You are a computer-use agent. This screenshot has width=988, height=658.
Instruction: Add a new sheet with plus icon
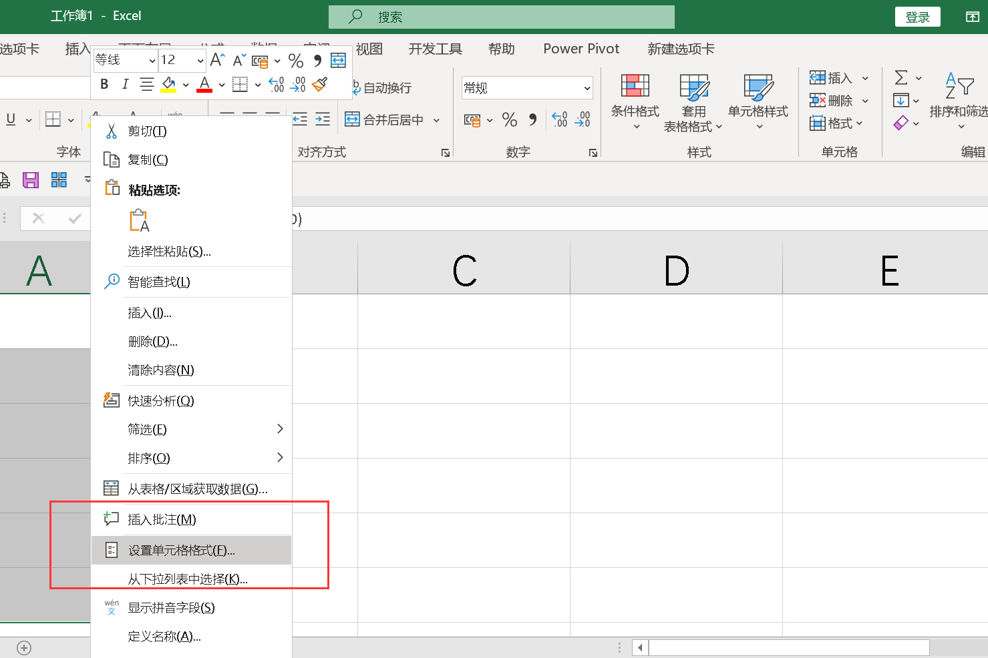(x=24, y=648)
